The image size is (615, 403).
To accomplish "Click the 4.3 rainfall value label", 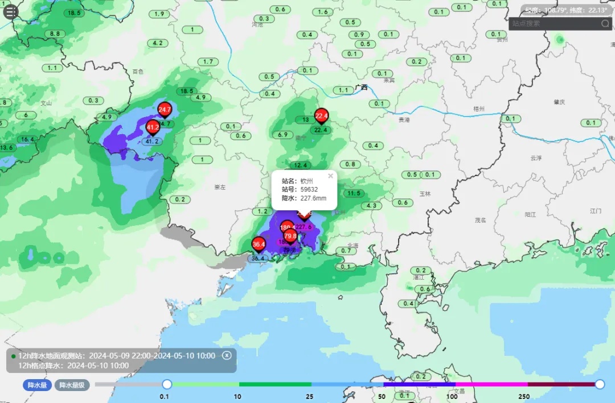I will point(372,206).
